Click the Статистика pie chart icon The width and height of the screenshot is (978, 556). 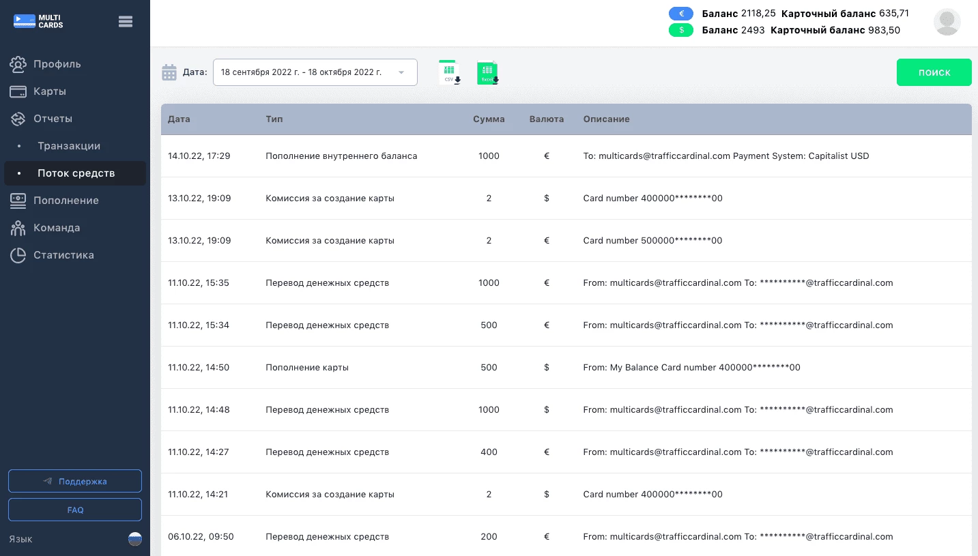click(18, 255)
